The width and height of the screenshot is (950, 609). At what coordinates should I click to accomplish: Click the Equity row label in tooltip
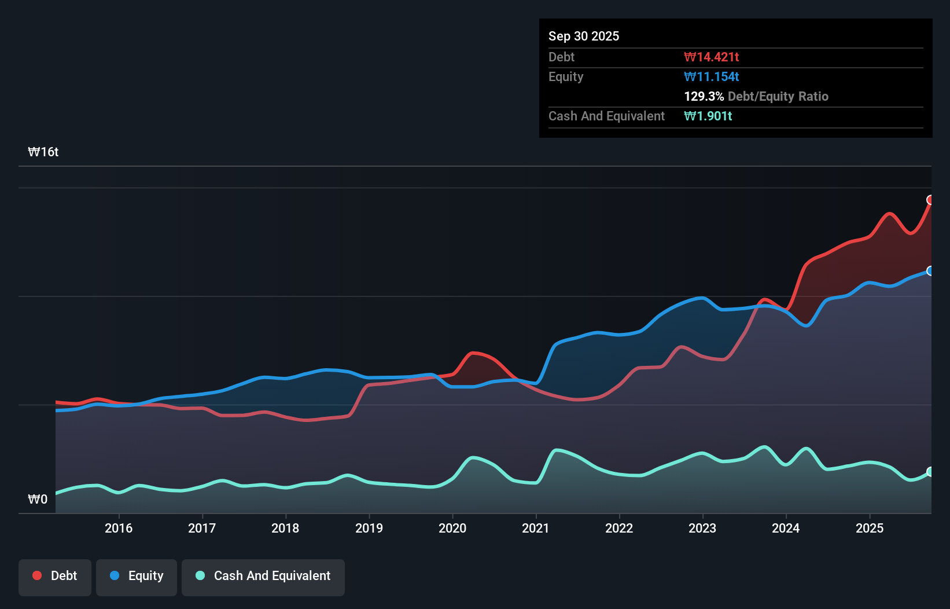(x=566, y=76)
